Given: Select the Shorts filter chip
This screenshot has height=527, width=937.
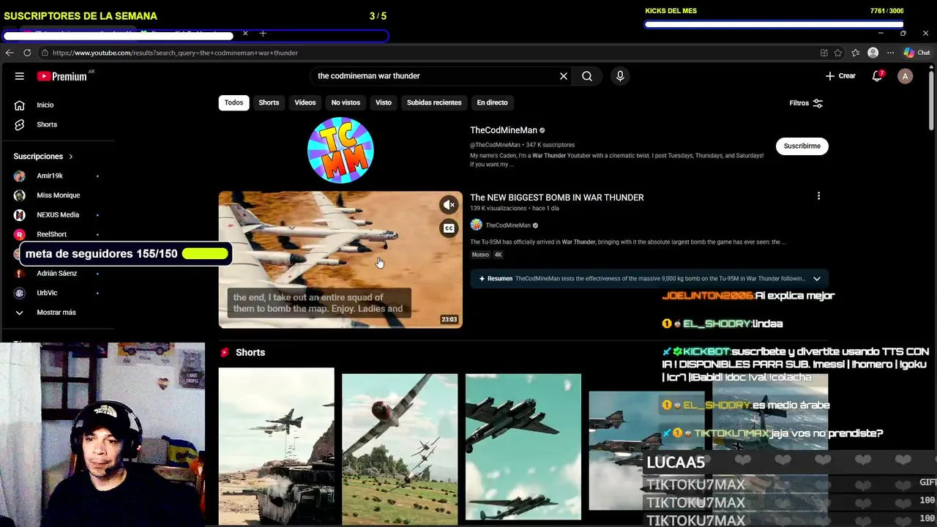Looking at the screenshot, I should pyautogui.click(x=269, y=102).
